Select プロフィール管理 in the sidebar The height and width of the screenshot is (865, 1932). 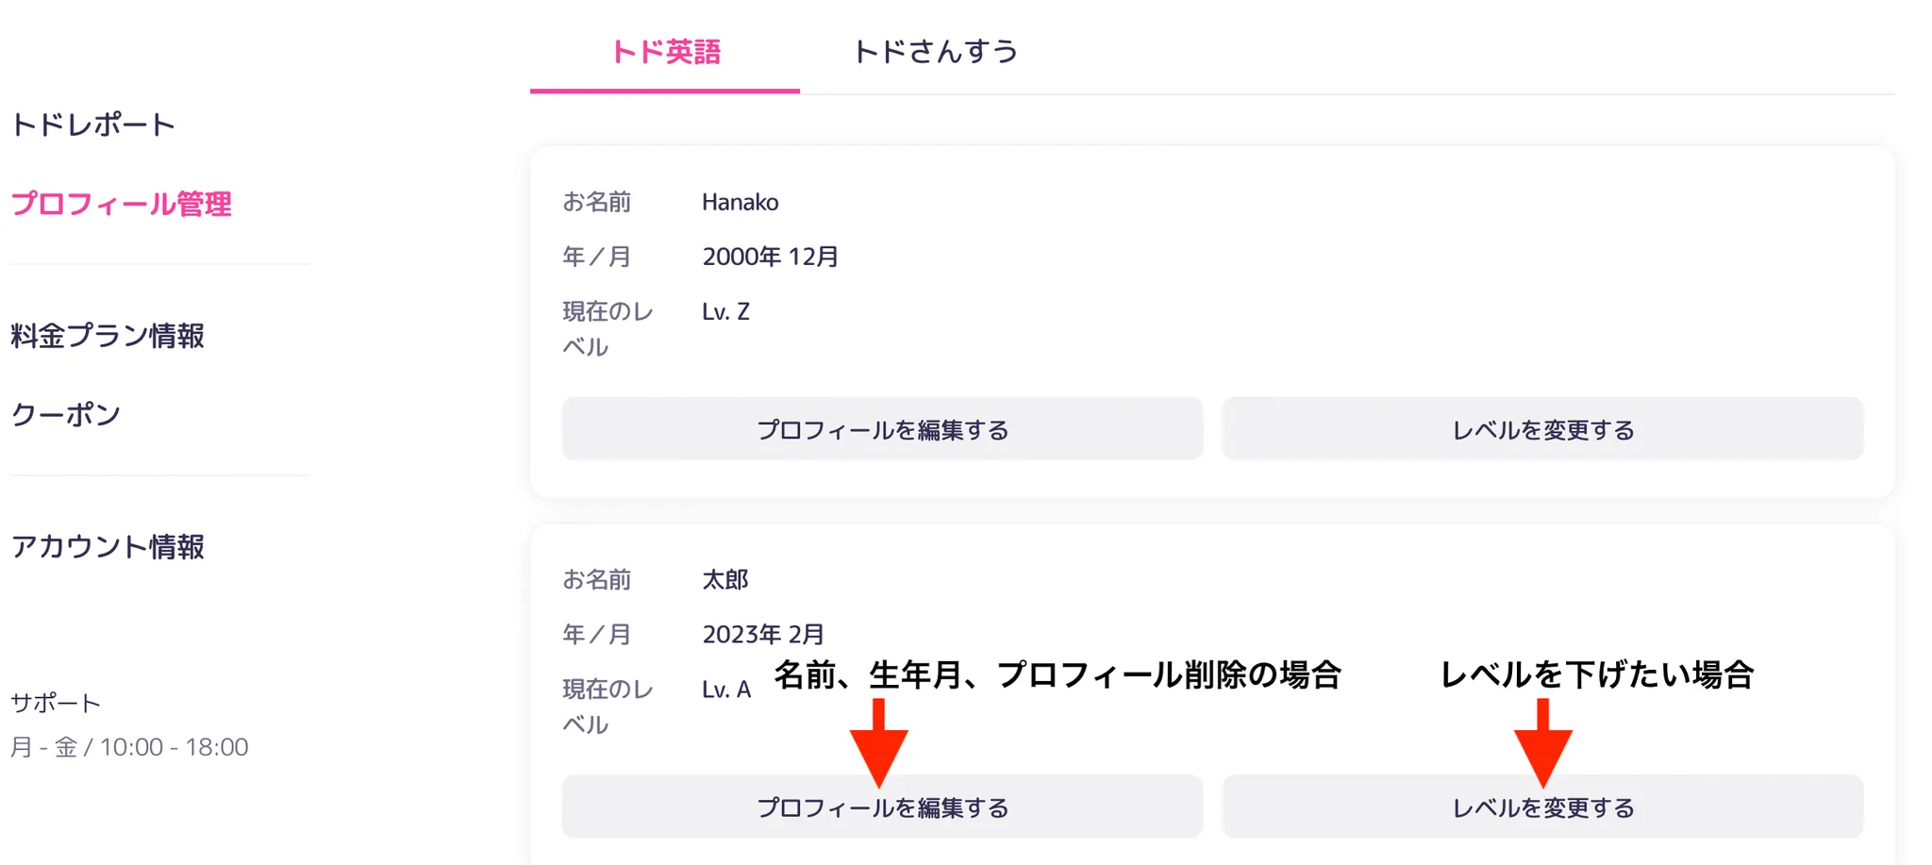121,204
